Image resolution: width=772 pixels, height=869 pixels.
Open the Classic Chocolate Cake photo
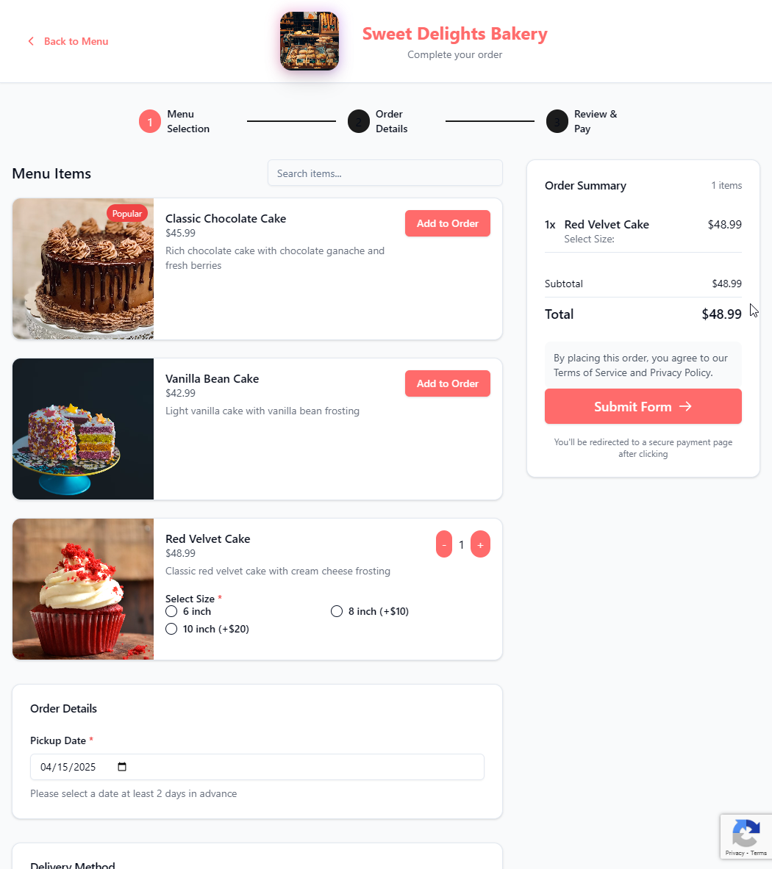(x=83, y=269)
